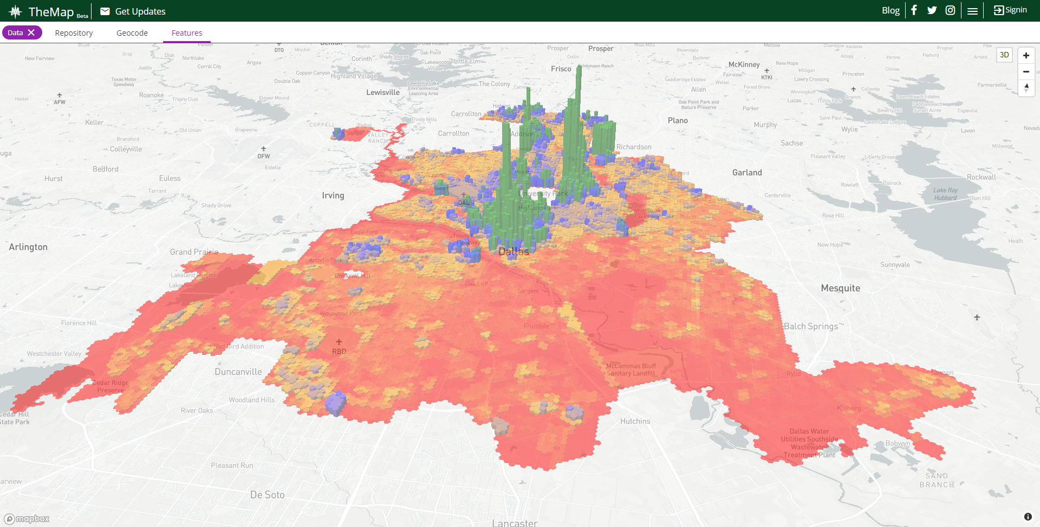Image resolution: width=1040 pixels, height=527 pixels.
Task: Click the Bedford map label
Action: tap(106, 169)
